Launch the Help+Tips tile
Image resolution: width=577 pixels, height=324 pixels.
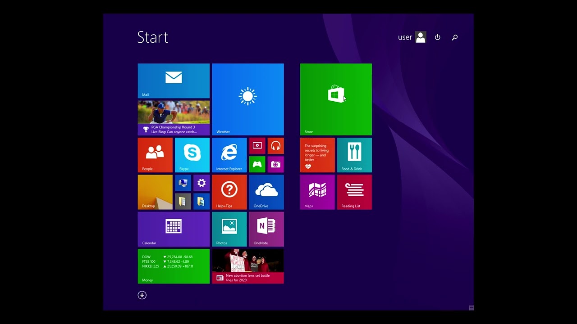coord(229,192)
